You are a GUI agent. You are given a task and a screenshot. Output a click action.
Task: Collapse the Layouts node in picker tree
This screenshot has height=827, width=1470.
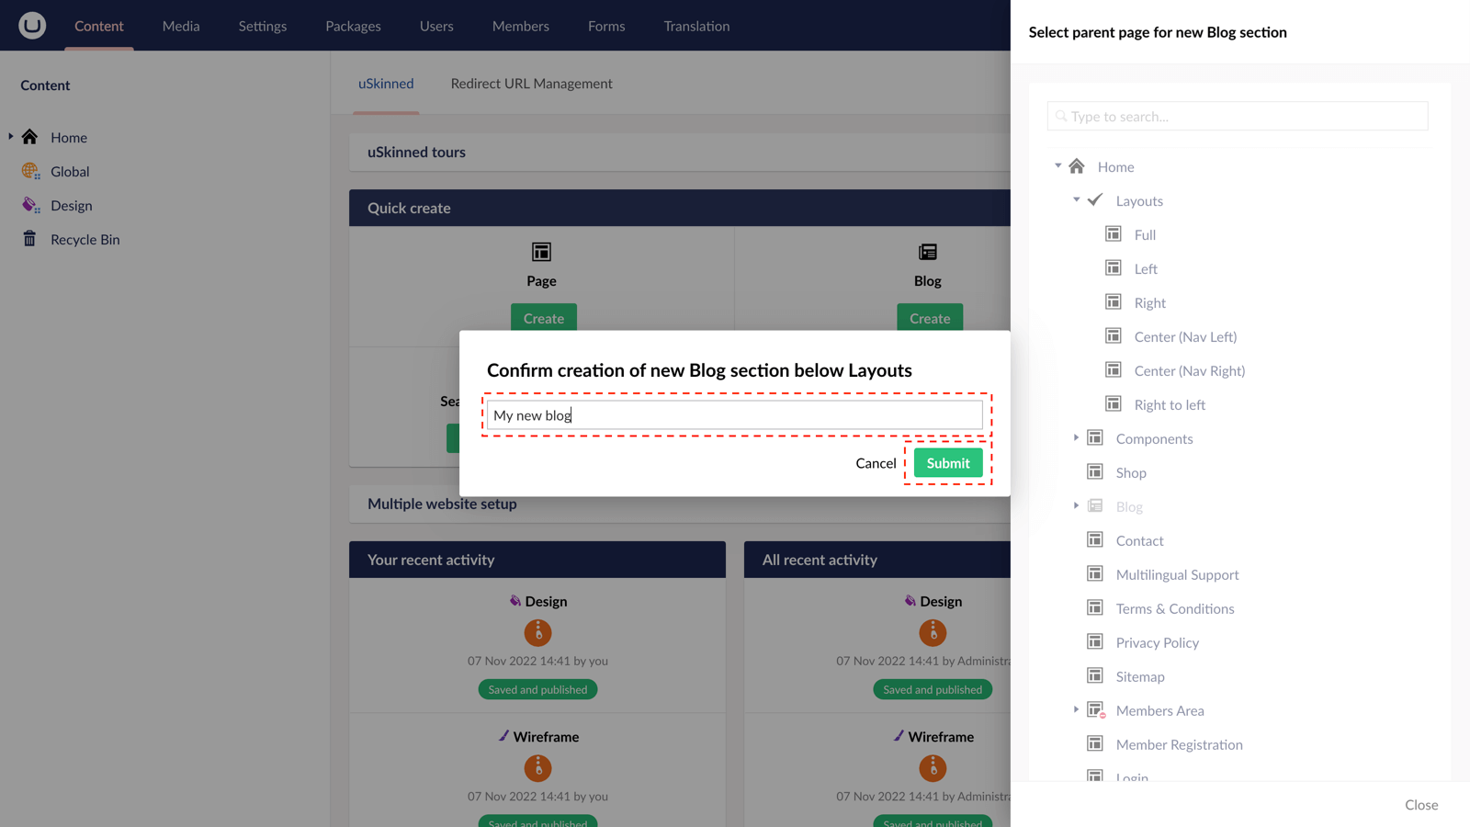tap(1076, 200)
